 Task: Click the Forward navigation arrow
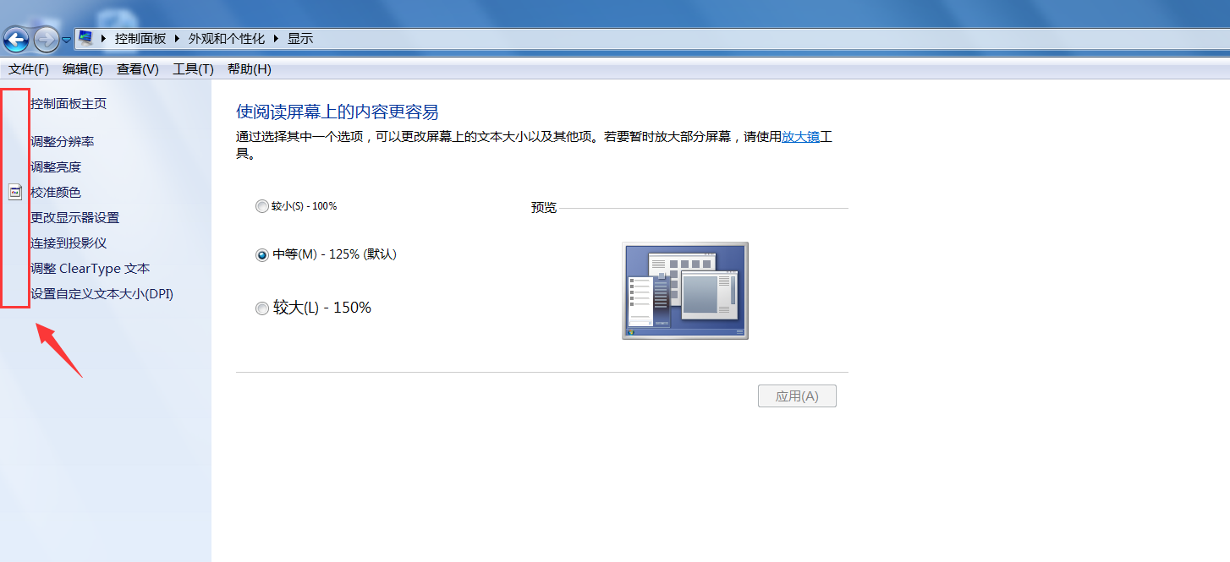[x=46, y=39]
